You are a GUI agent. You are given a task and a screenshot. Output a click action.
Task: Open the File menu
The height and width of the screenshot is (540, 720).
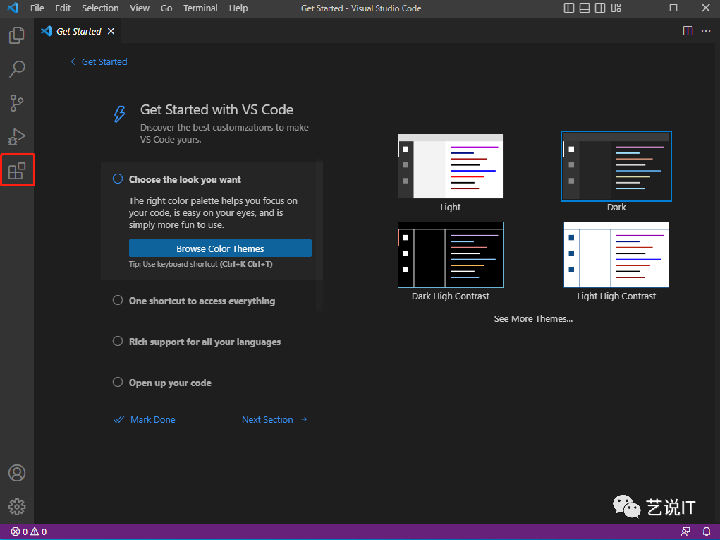[37, 8]
